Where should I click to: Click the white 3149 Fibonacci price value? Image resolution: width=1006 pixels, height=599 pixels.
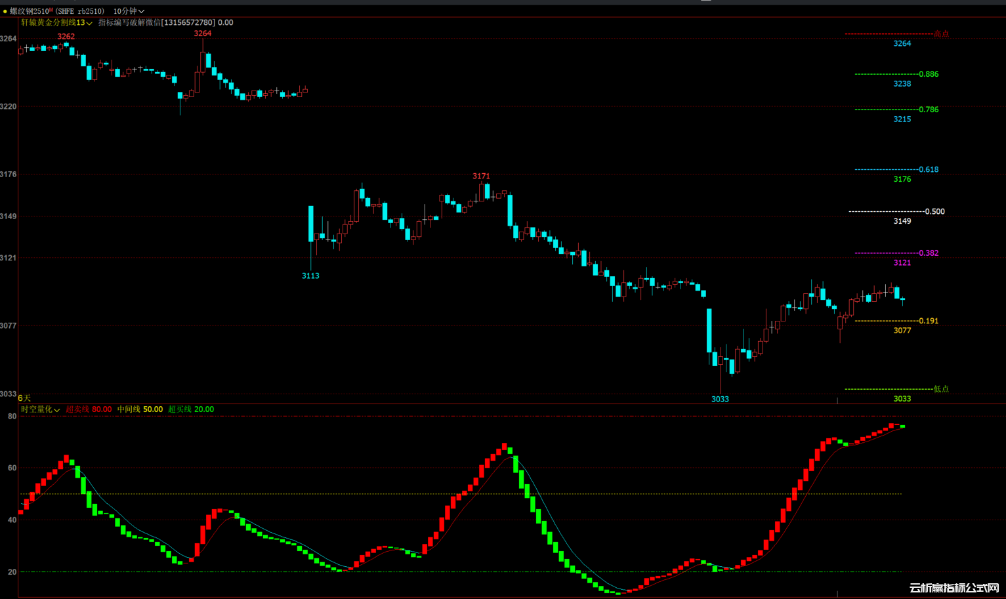902,221
